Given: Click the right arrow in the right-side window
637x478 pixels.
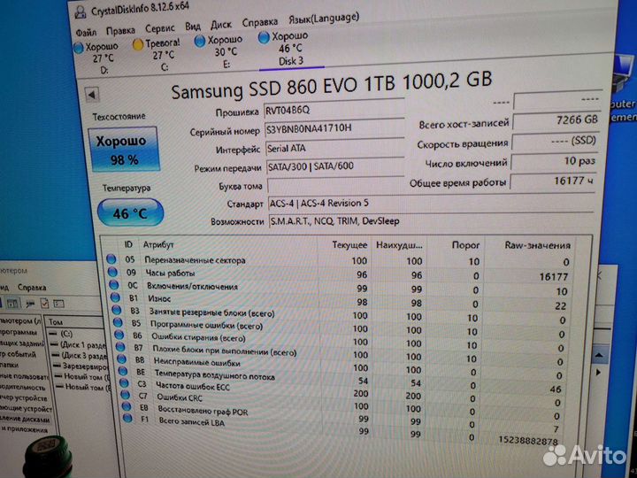Looking at the screenshot, I should [x=598, y=372].
